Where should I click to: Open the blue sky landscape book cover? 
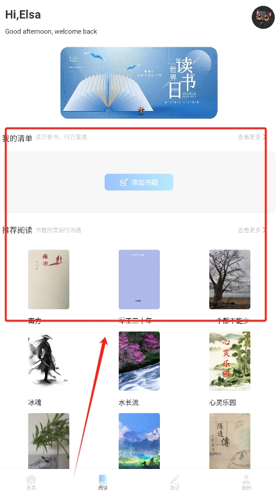(139, 441)
